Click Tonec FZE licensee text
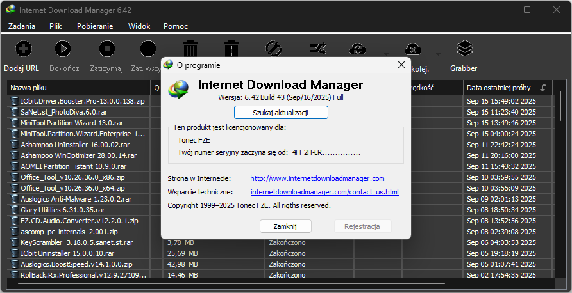572x293 pixels. click(194, 140)
